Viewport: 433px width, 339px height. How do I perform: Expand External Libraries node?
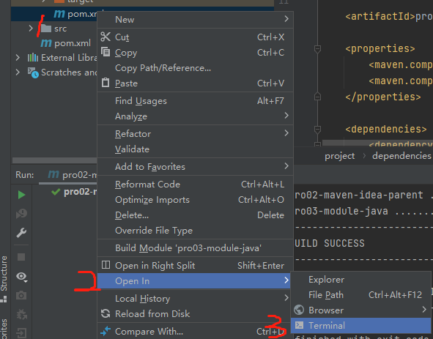click(x=18, y=57)
